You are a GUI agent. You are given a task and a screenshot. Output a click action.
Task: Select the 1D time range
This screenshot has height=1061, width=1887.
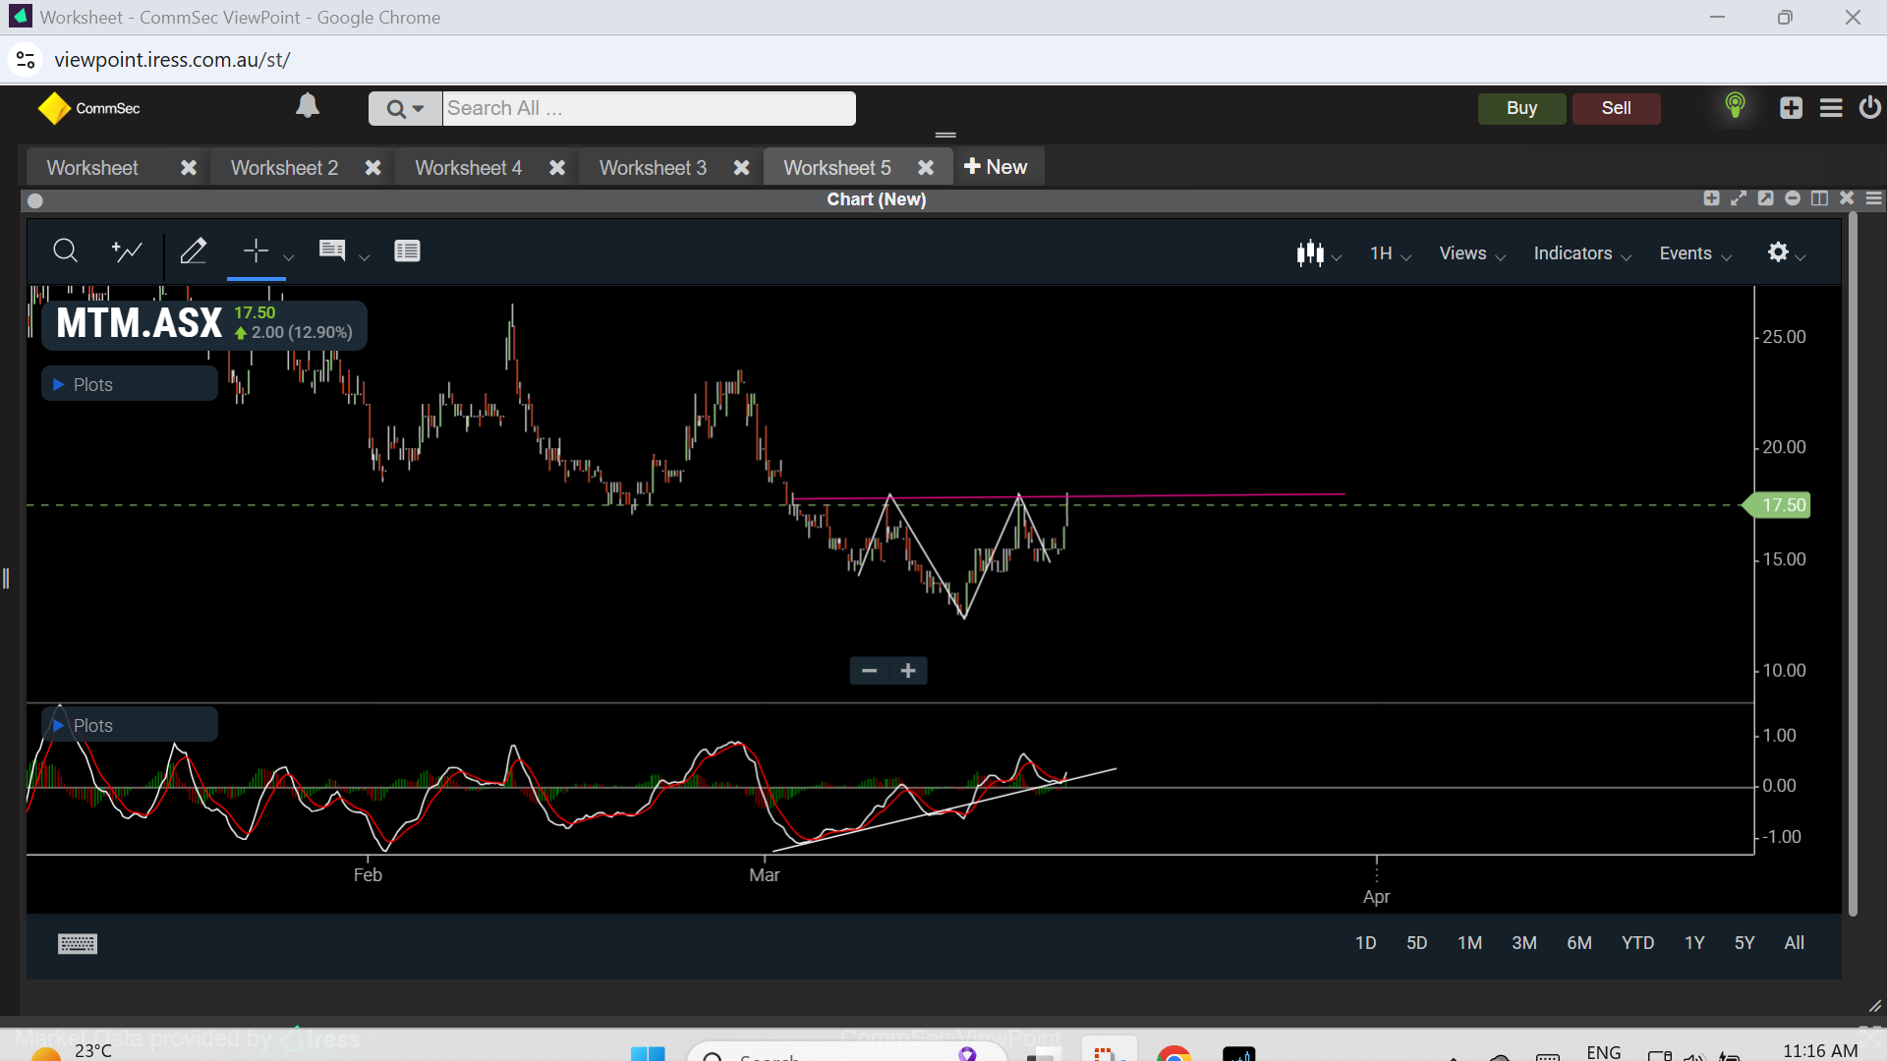[x=1365, y=943]
